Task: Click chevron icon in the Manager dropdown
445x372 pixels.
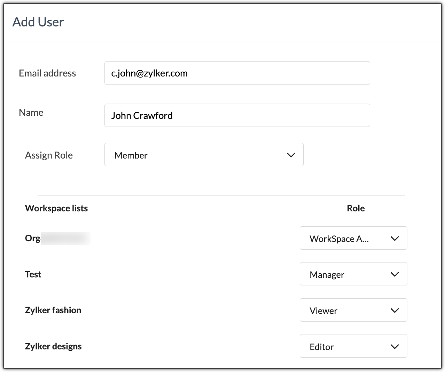Action: (395, 274)
